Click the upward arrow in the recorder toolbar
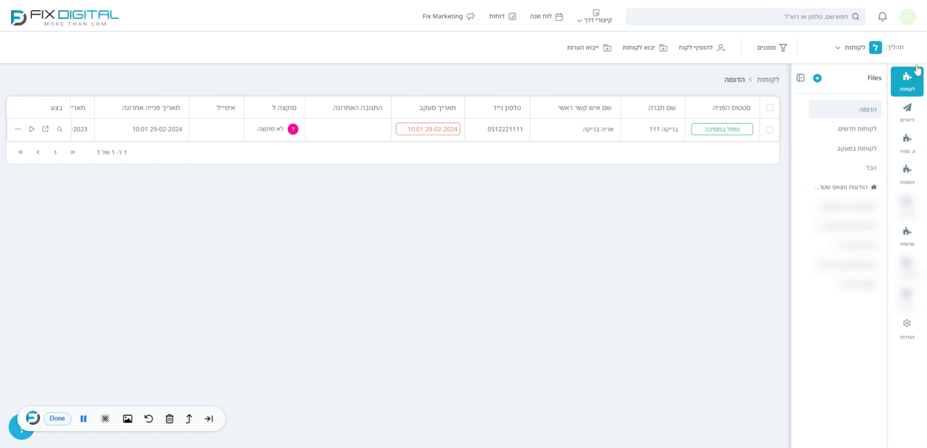 click(x=189, y=419)
